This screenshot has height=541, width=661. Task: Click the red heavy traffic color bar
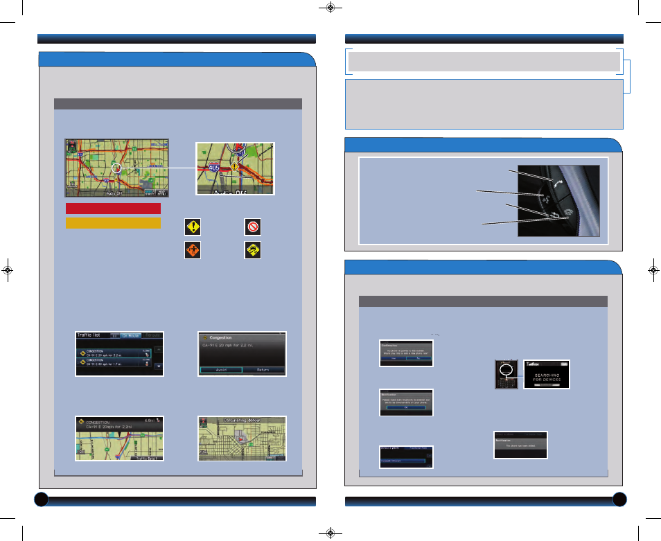(113, 209)
